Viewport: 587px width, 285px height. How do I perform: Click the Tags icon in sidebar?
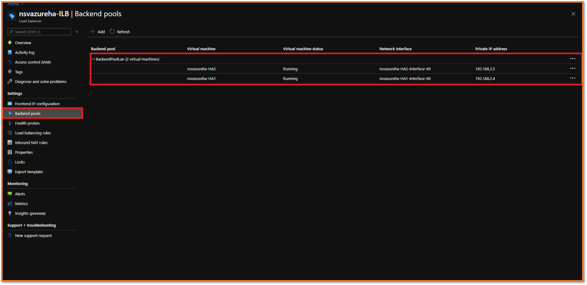point(10,72)
